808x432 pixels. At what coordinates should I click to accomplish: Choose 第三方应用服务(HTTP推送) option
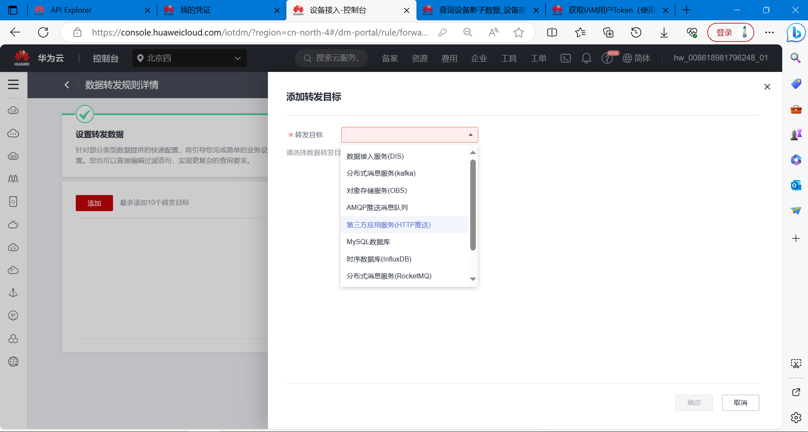405,225
